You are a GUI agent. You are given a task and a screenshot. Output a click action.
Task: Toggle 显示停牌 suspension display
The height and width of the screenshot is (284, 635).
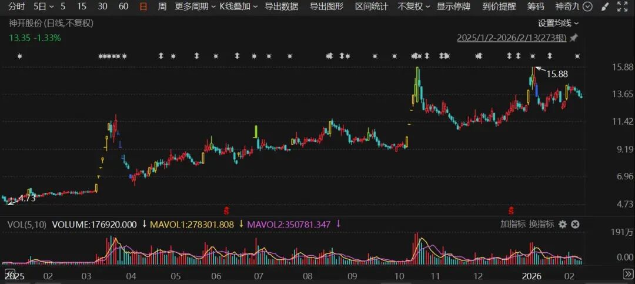point(453,7)
